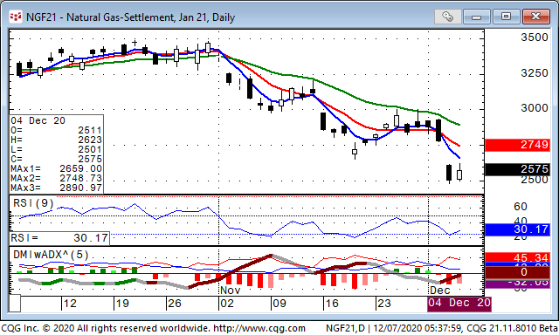Minimize the NGF21 chart window
This screenshot has width=559, height=335.
477,17
